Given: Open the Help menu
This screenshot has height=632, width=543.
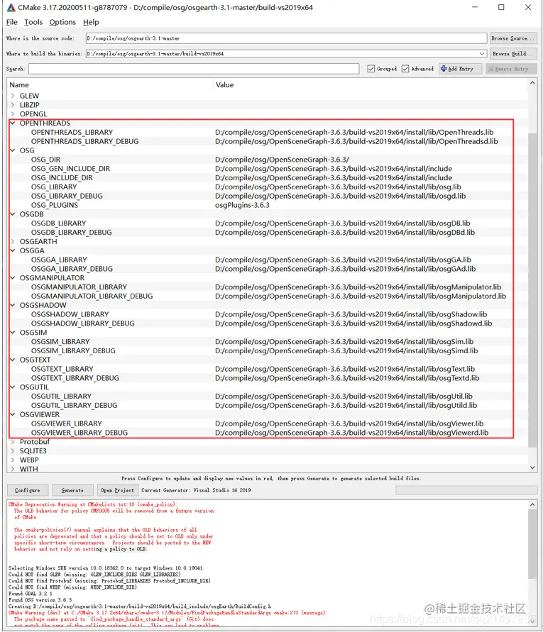Looking at the screenshot, I should (91, 22).
